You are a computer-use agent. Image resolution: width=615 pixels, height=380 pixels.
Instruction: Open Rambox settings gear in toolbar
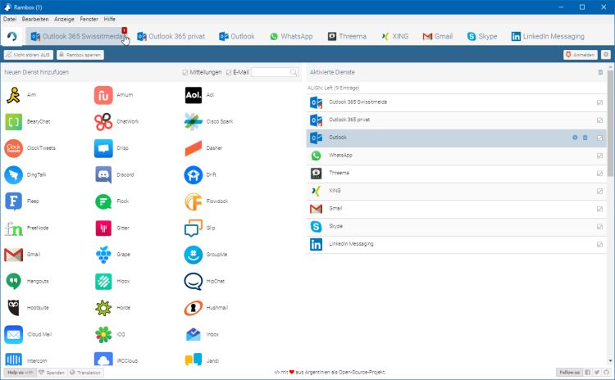click(x=606, y=55)
